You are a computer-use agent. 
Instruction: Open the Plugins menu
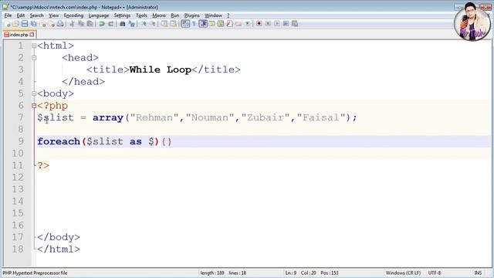191,15
